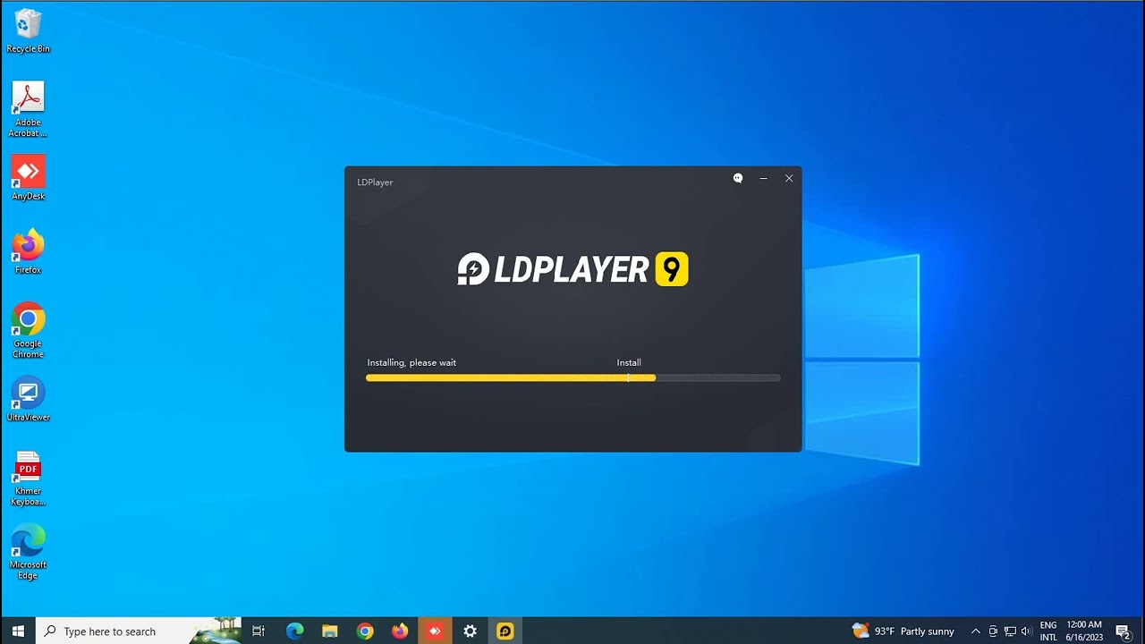Image resolution: width=1145 pixels, height=644 pixels.
Task: Open the LDPlayer feedback chat icon
Action: [x=738, y=178]
